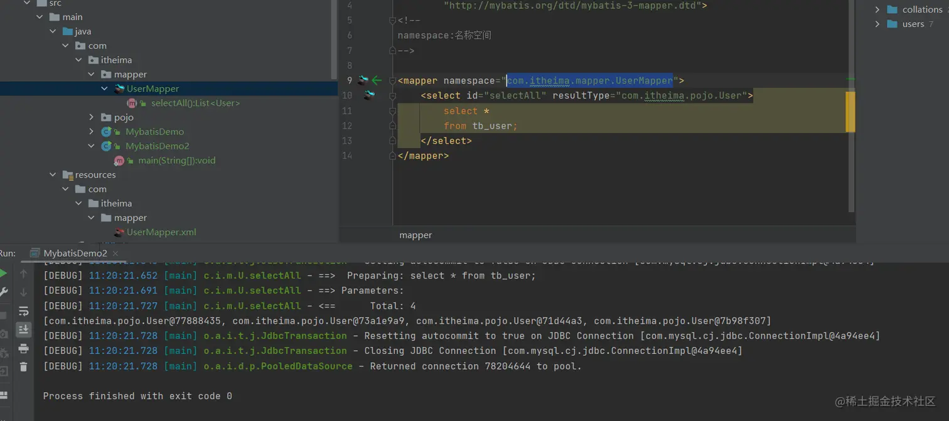Click the 'from tb_user;' code line
Image resolution: width=949 pixels, height=421 pixels.
pyautogui.click(x=480, y=125)
